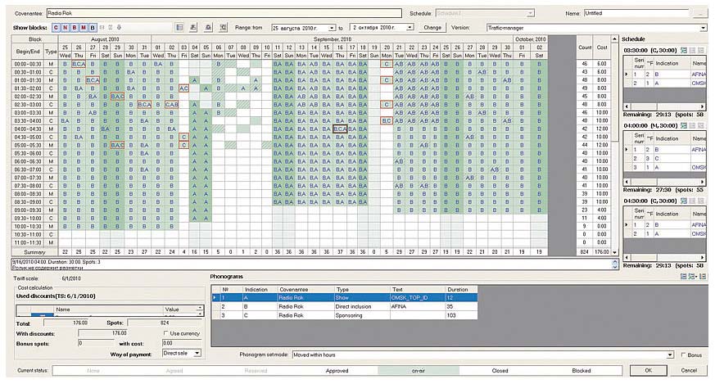This screenshot has height=384, width=715.
Task: Click the Covenantee field Radio Rok
Action: 224,13
